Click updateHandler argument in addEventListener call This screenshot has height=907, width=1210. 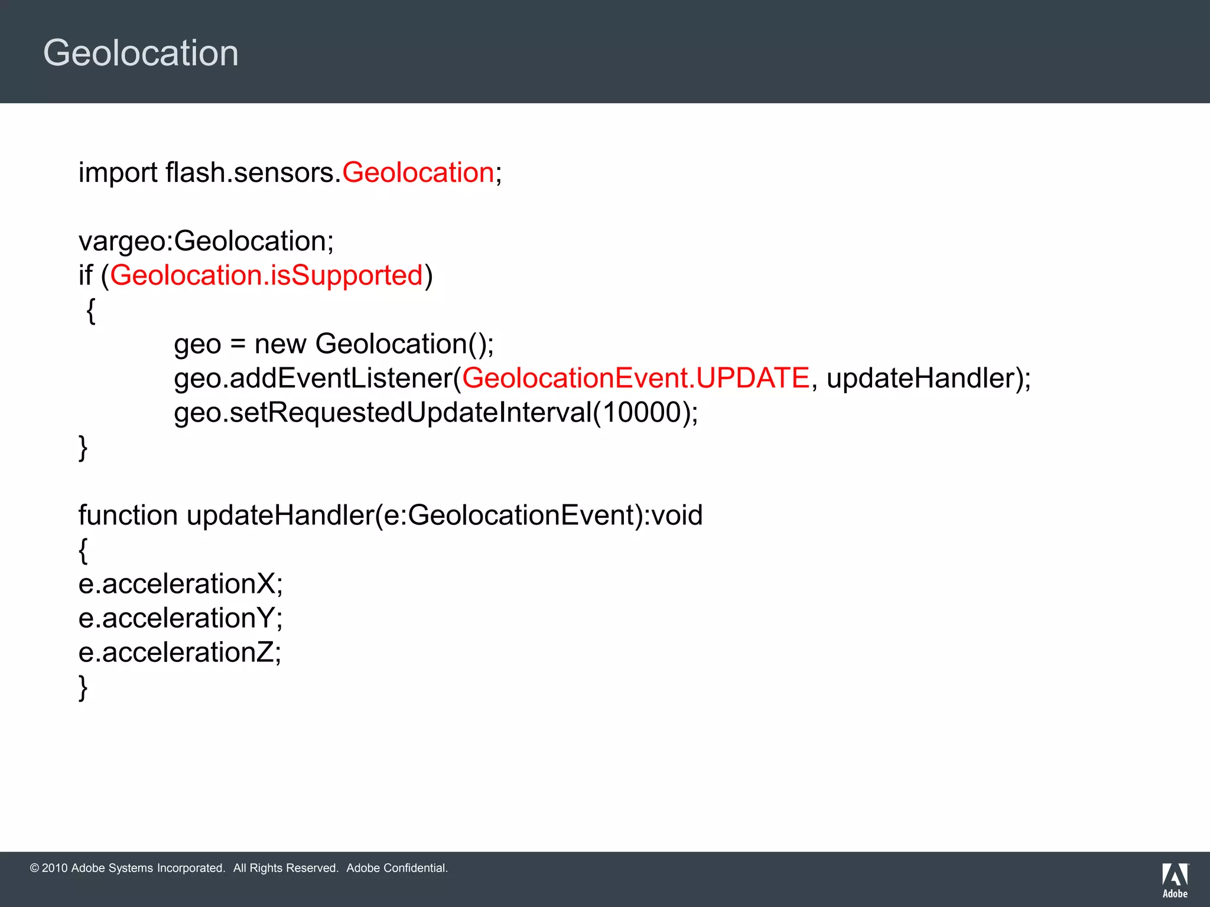pos(920,378)
